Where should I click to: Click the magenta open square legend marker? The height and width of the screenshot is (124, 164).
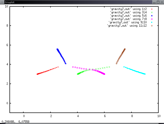(x=152, y=19)
